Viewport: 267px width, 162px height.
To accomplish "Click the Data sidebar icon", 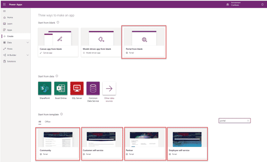I will pyautogui.click(x=4, y=42).
